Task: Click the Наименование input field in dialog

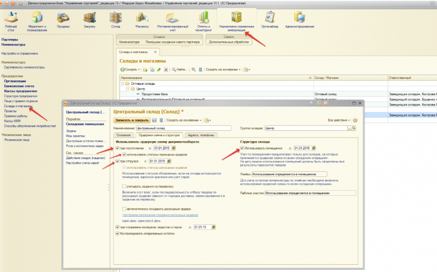Action: pos(184,128)
